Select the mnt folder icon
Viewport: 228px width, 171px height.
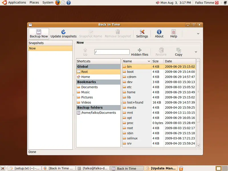click(x=124, y=113)
